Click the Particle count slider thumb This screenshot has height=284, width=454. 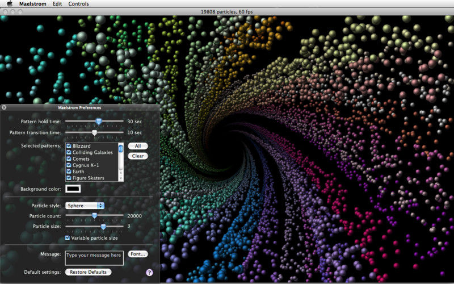coord(94,216)
